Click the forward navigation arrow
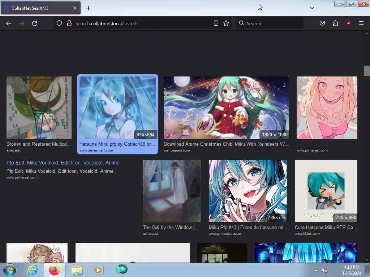The height and width of the screenshot is (277, 370). click(21, 23)
